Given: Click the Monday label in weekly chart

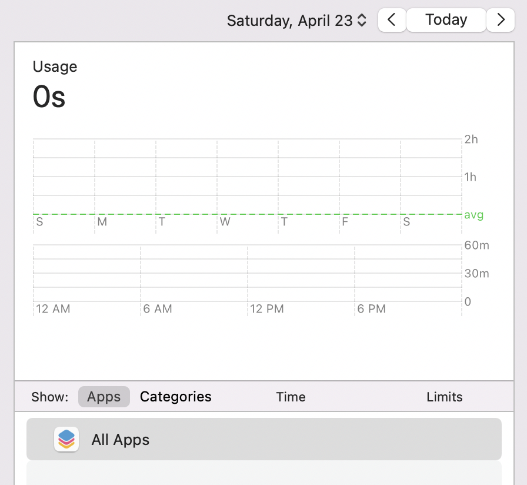Looking at the screenshot, I should [x=102, y=222].
